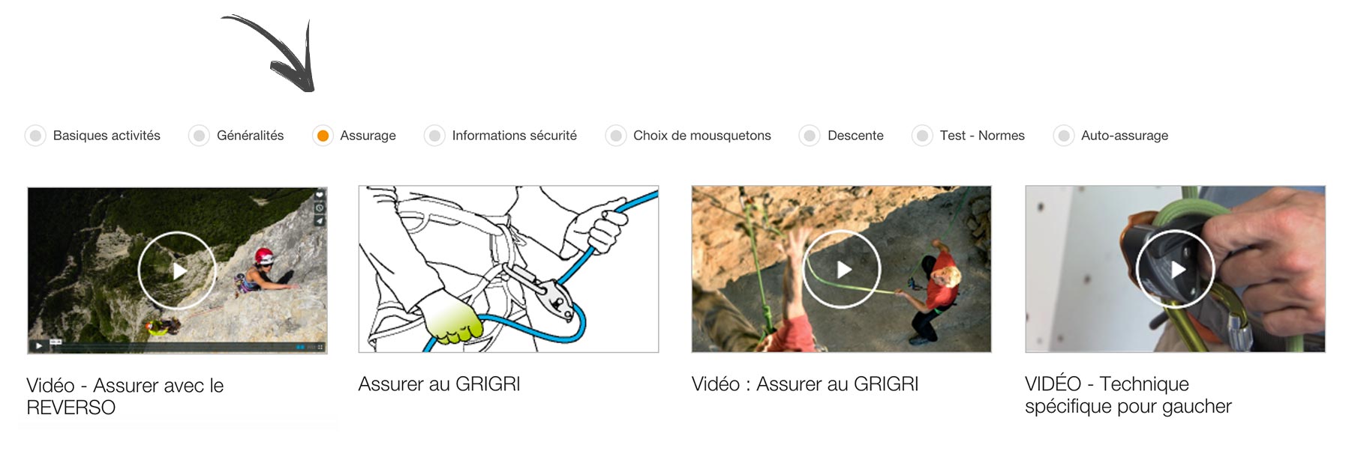This screenshot has height=454, width=1364.
Task: Open the Assurer au GRIGRI illustration thumbnail
Action: click(x=509, y=269)
